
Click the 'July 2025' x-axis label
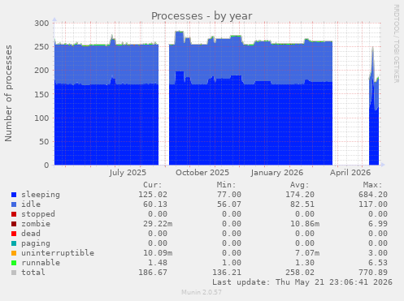[128, 173]
